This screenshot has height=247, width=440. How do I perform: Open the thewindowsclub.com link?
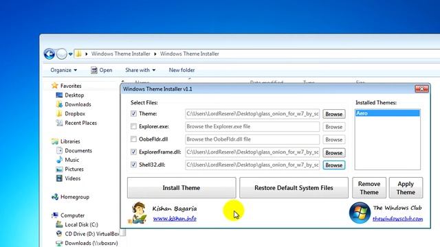[397, 219]
